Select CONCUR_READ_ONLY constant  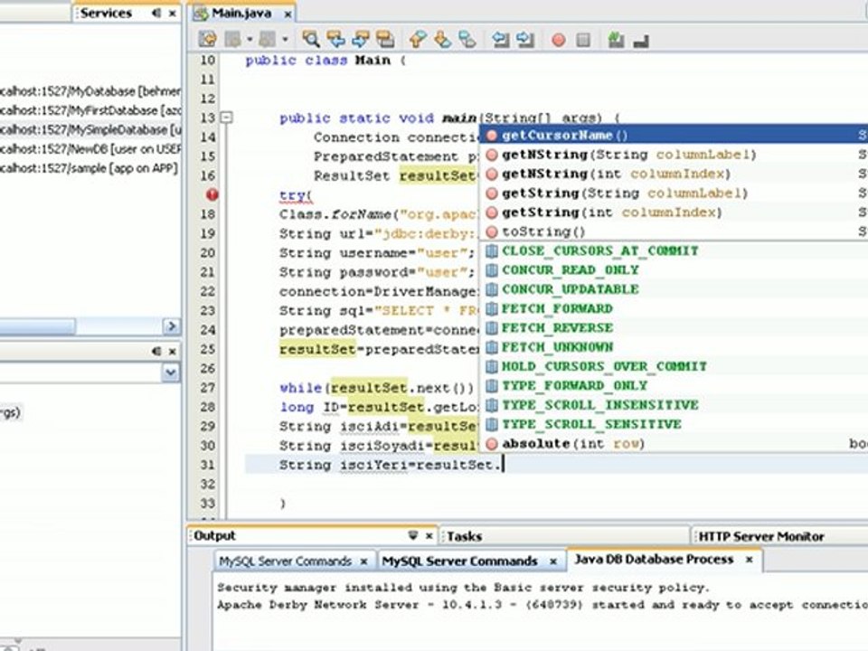673,270
